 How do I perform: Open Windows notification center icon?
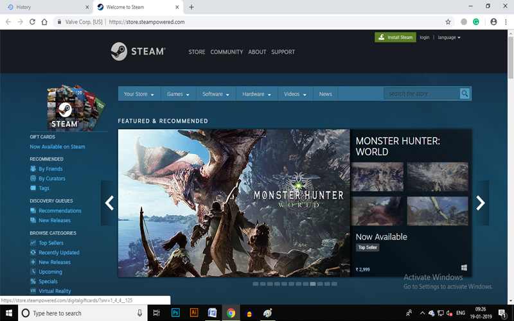pos(502,313)
